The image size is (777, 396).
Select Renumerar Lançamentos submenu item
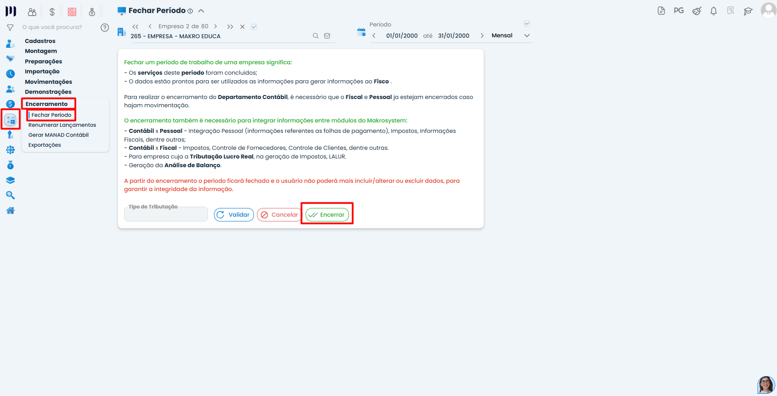62,125
